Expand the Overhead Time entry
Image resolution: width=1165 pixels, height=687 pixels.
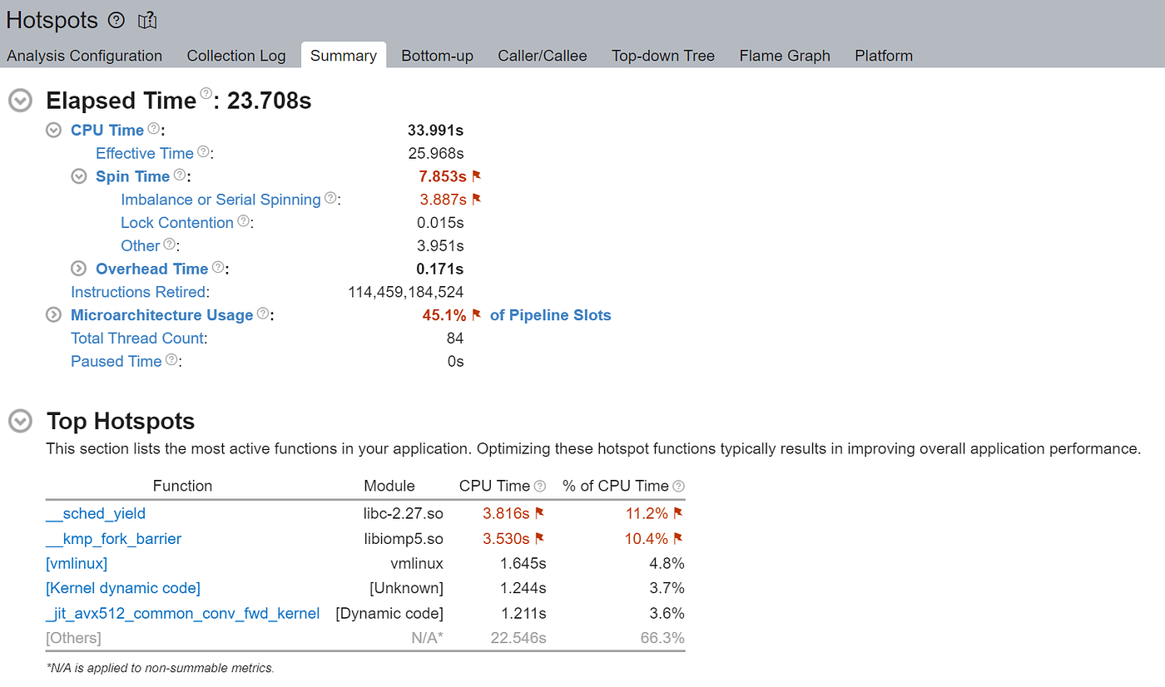[78, 268]
